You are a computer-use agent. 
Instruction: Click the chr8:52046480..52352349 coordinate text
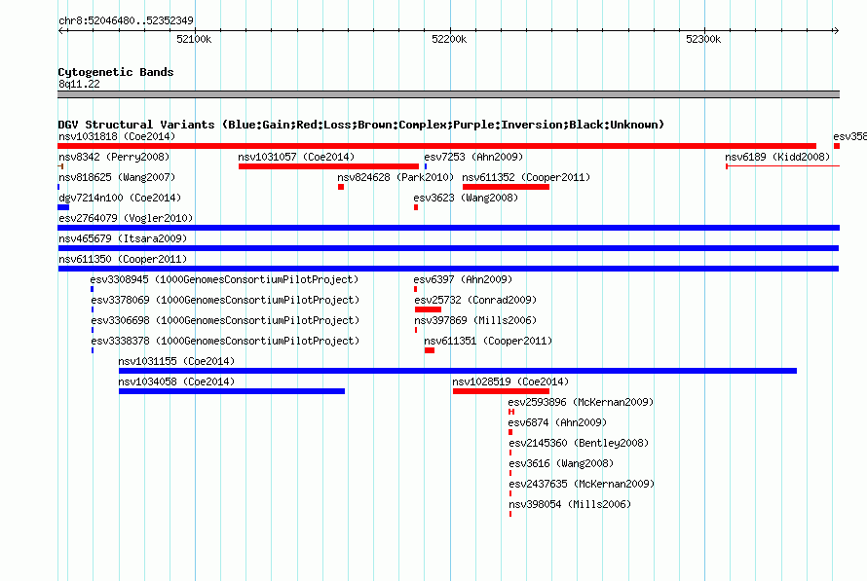126,20
